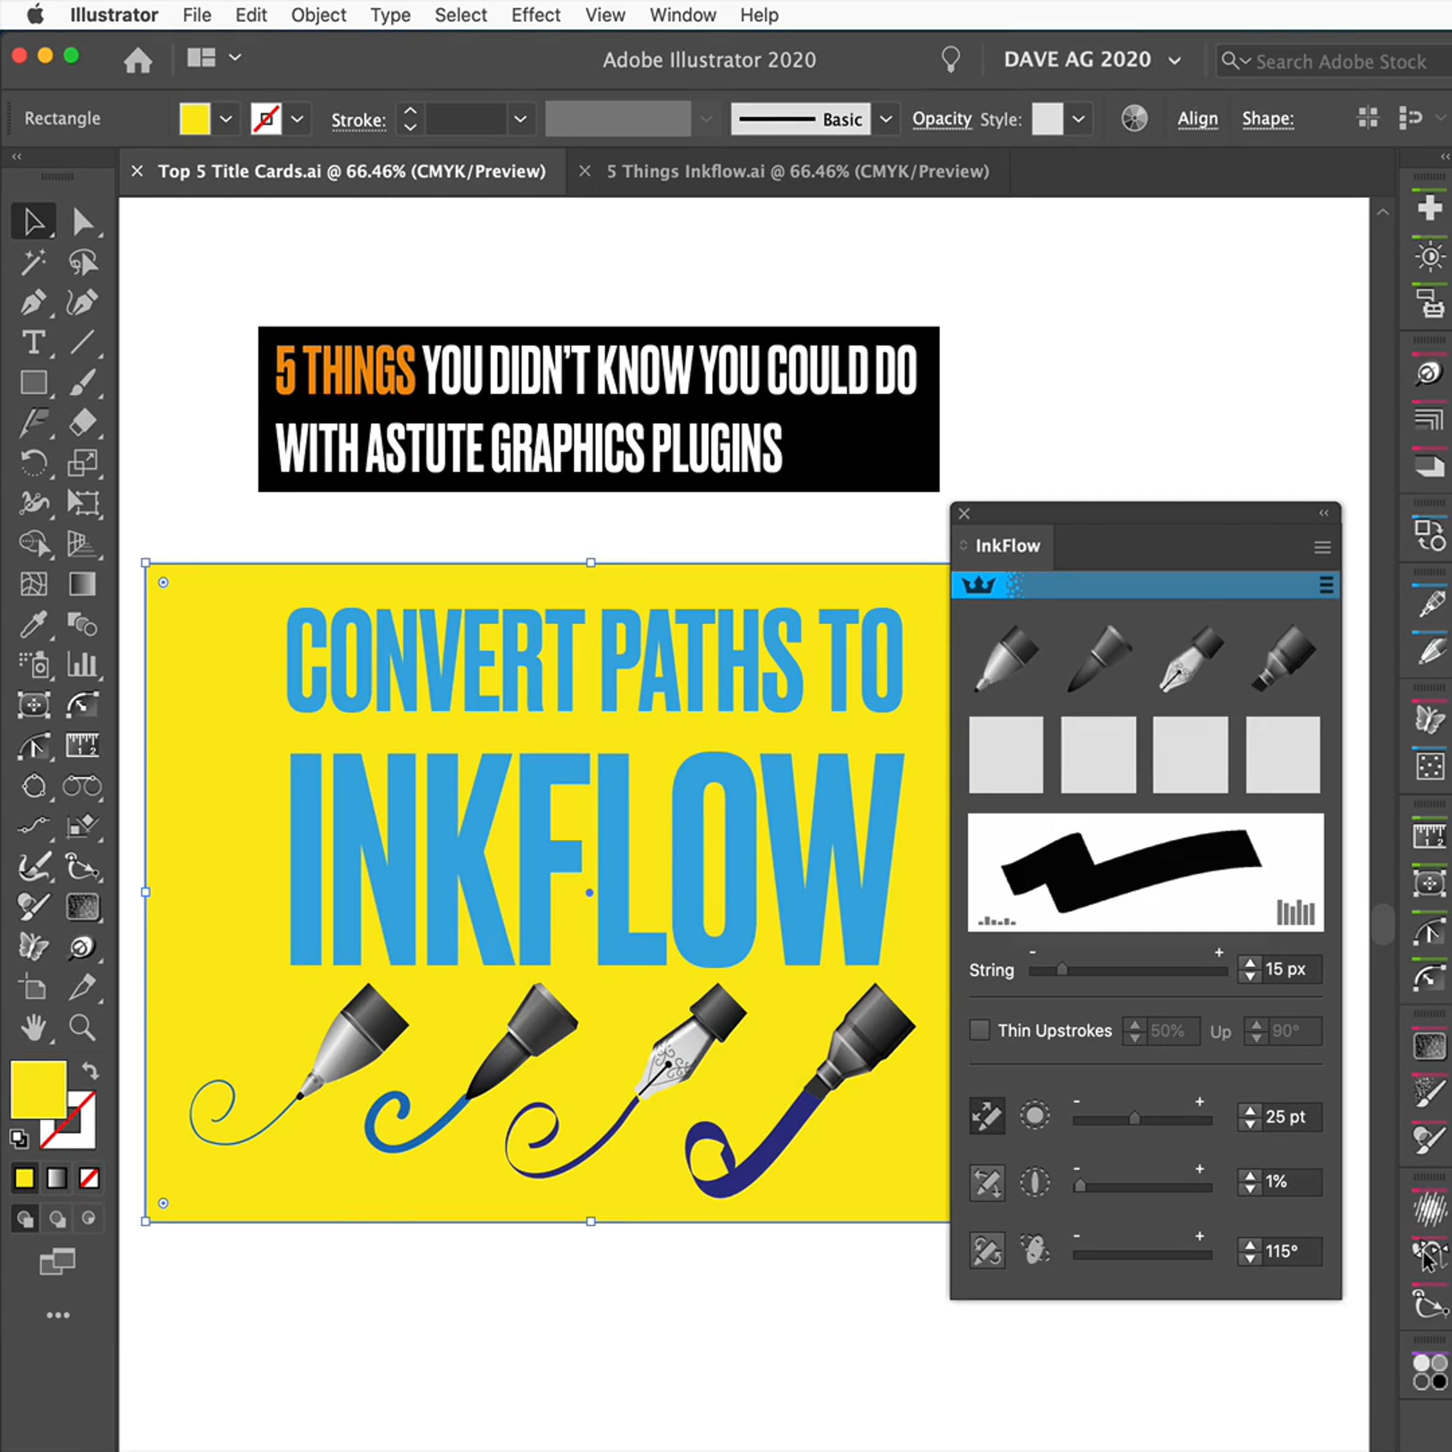
Task: Click the Home icon
Action: click(137, 60)
